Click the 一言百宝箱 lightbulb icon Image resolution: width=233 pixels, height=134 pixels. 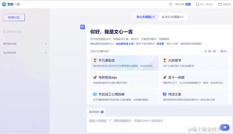[171, 4]
